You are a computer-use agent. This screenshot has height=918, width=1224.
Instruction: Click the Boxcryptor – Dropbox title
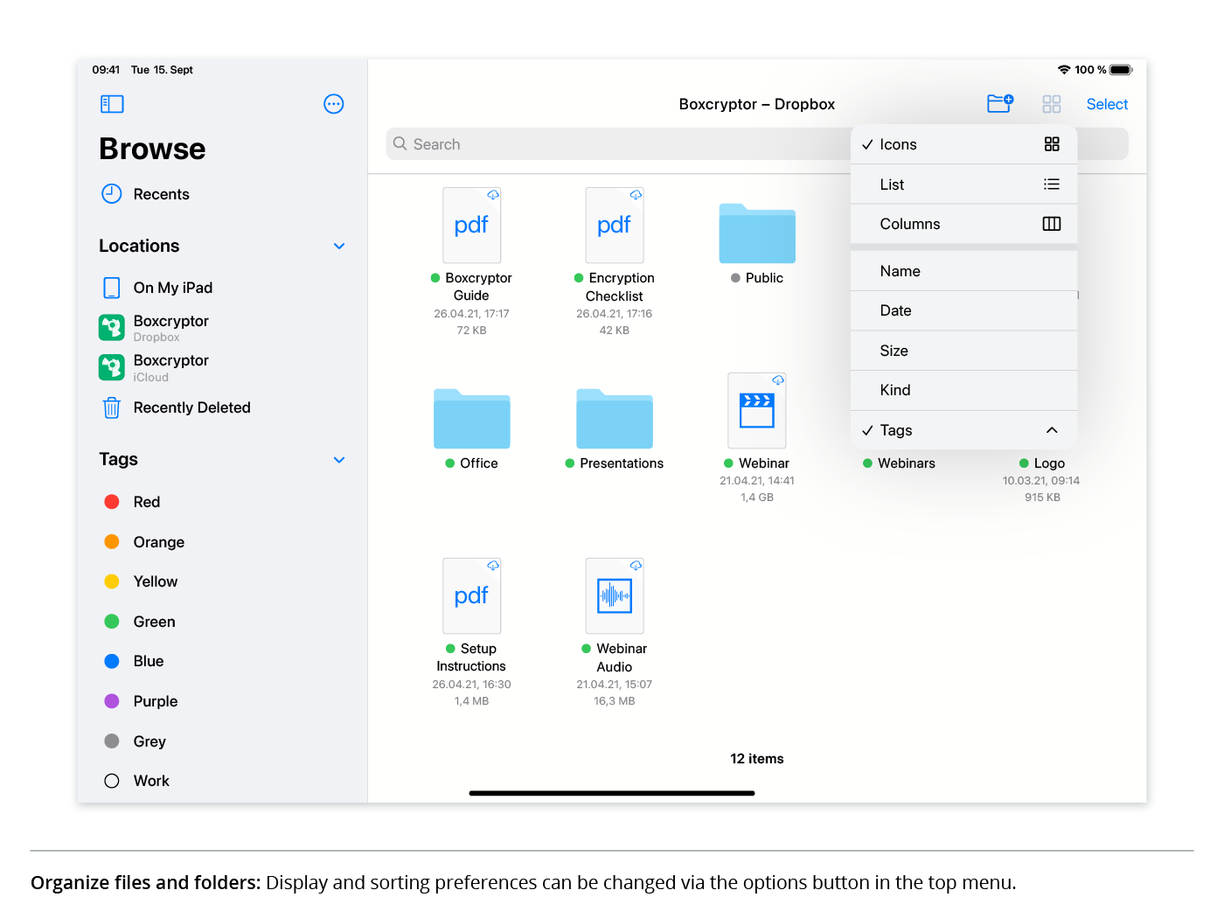point(757,104)
